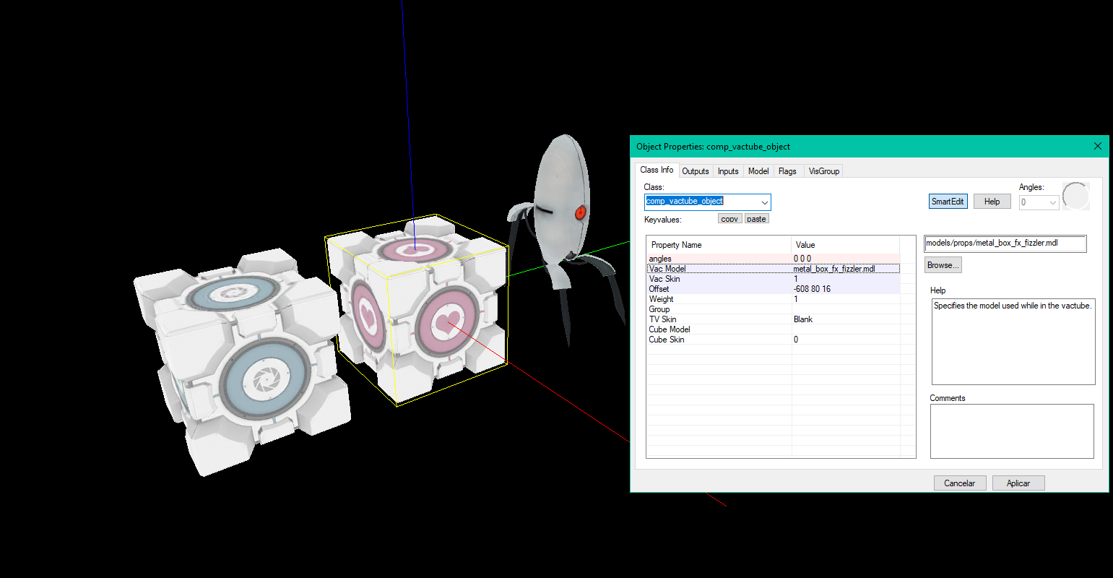The width and height of the screenshot is (1113, 578).
Task: Click the Blank TV Skin value
Action: tap(803, 319)
